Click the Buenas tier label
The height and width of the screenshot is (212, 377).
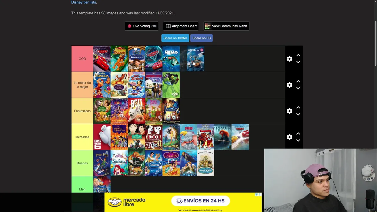[x=82, y=163]
